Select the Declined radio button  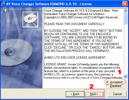[107, 86]
